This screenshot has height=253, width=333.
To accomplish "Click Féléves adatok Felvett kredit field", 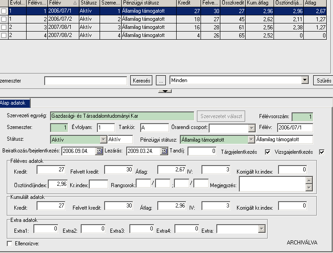I will (119, 170).
